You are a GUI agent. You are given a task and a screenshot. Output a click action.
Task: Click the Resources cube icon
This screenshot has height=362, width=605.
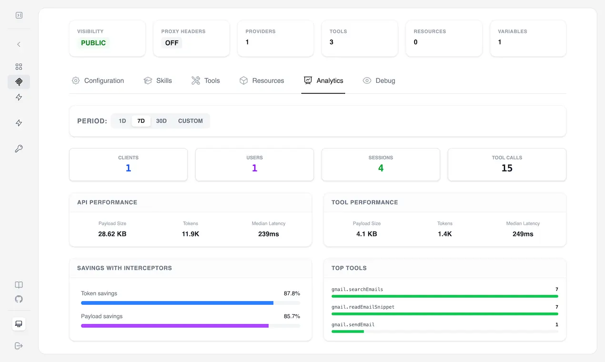coord(243,80)
